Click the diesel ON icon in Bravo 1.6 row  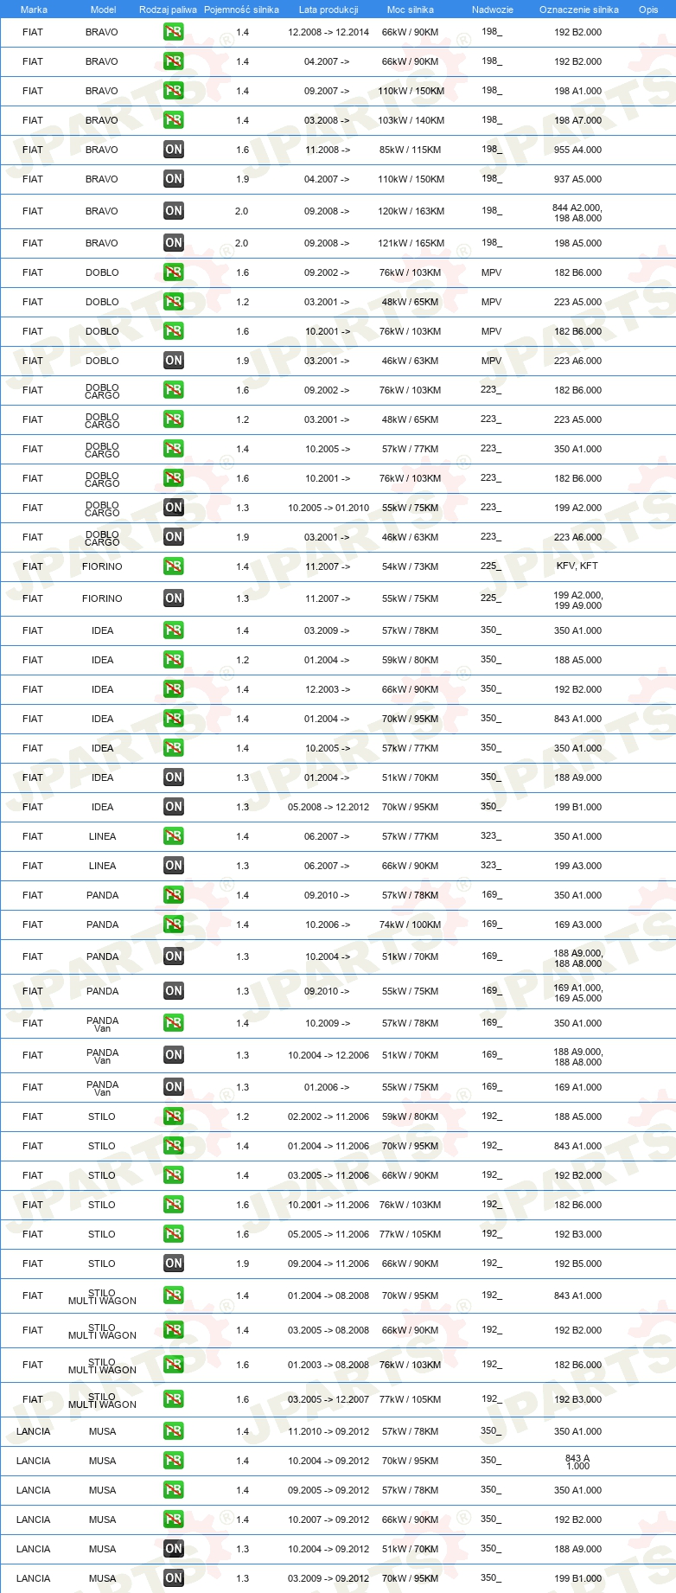174,150
